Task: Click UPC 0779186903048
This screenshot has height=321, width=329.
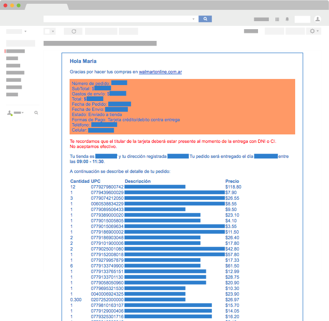Action: (x=107, y=238)
